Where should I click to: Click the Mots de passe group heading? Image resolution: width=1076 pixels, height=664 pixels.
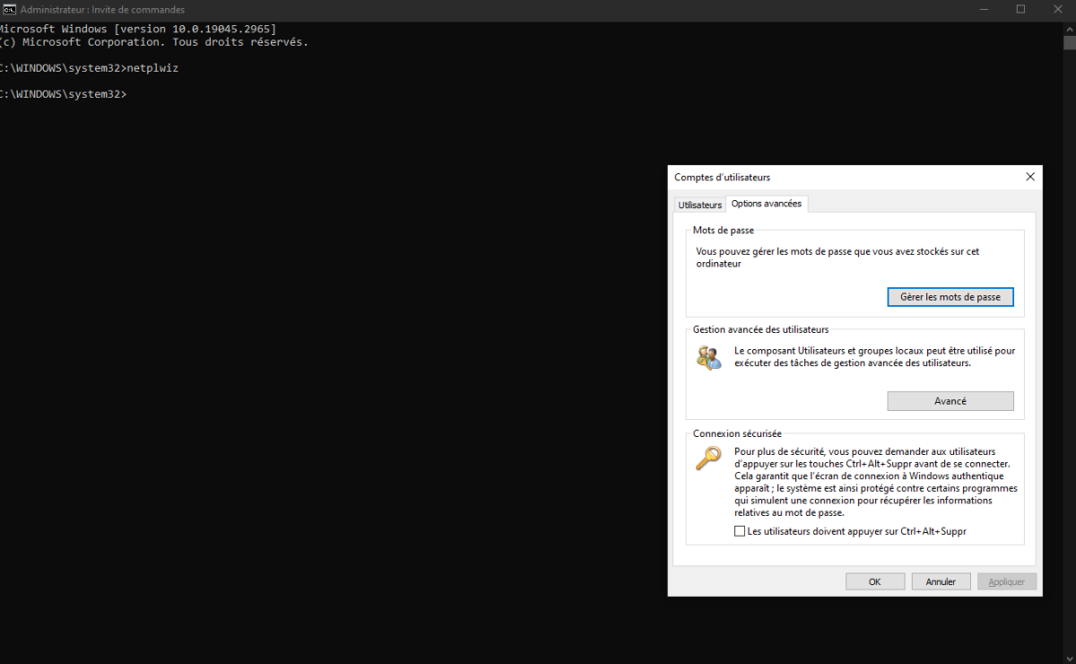click(x=723, y=230)
